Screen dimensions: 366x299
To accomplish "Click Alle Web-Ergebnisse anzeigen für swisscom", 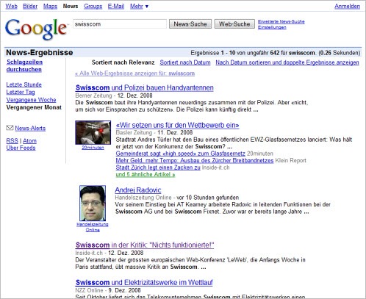I will coord(134,73).
